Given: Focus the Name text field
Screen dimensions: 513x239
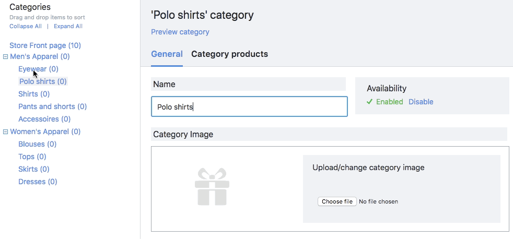Looking at the screenshot, I should 249,106.
